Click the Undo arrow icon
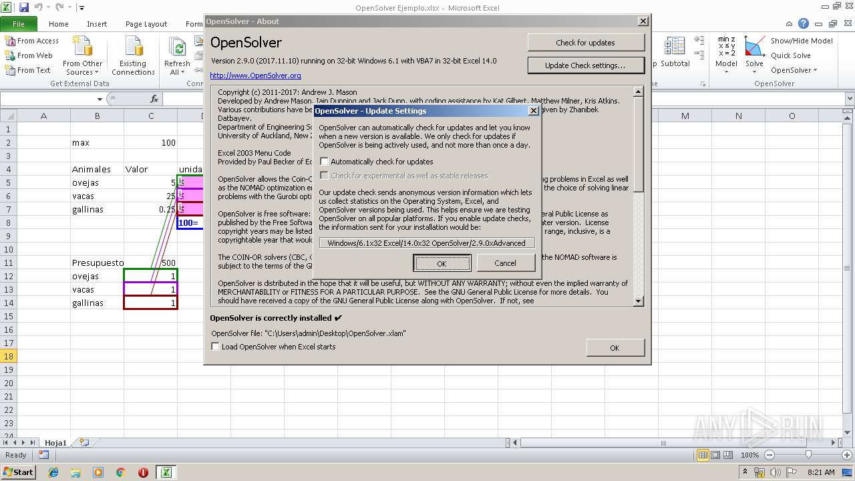Image resolution: width=855 pixels, height=481 pixels. click(38, 7)
